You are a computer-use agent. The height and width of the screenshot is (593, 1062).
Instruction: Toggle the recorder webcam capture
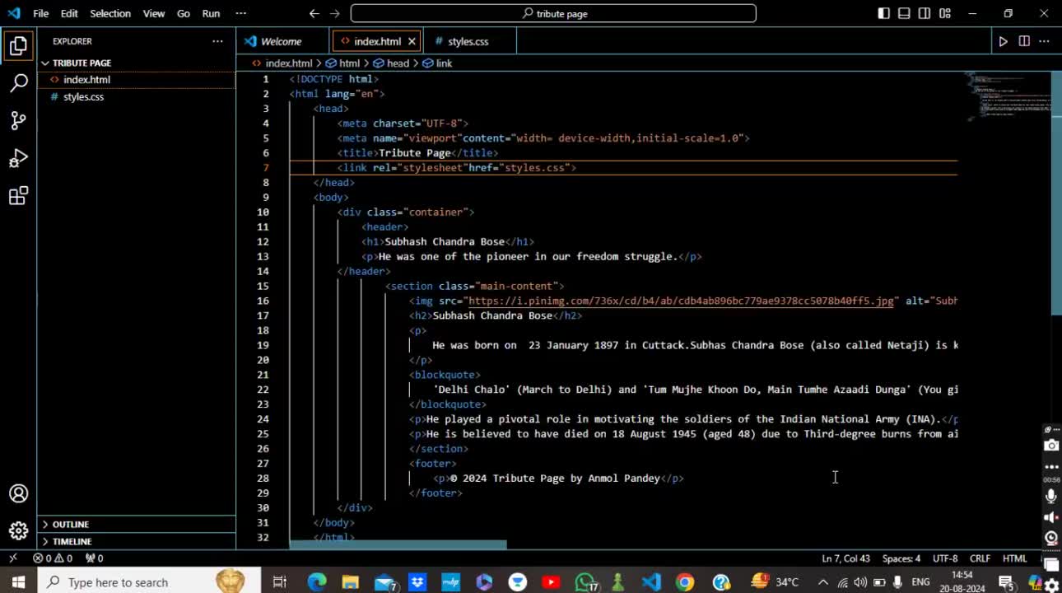pos(1051,538)
